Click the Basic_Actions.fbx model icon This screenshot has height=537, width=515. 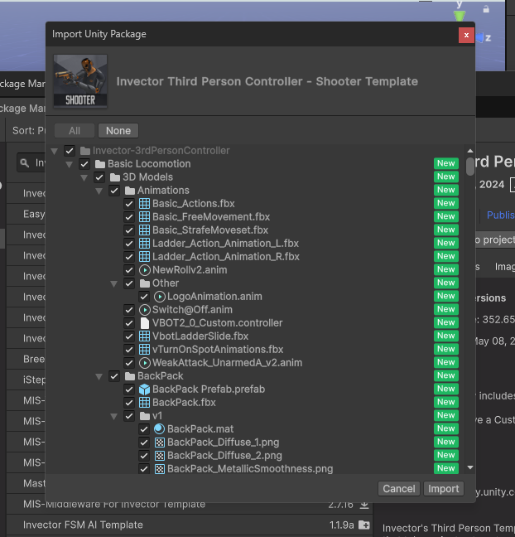tap(144, 203)
